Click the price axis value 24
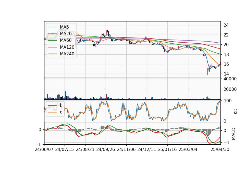 [226, 25]
